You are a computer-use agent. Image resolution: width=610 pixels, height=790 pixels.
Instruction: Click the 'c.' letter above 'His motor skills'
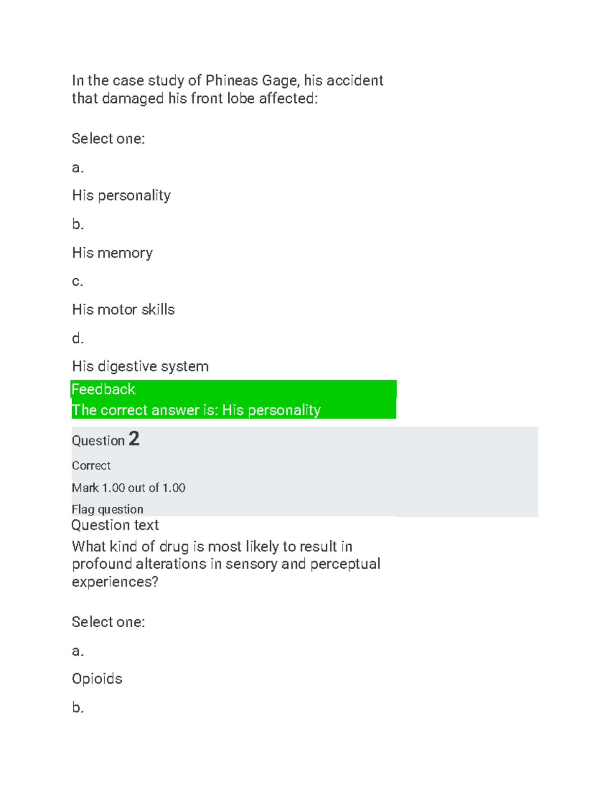point(77,281)
